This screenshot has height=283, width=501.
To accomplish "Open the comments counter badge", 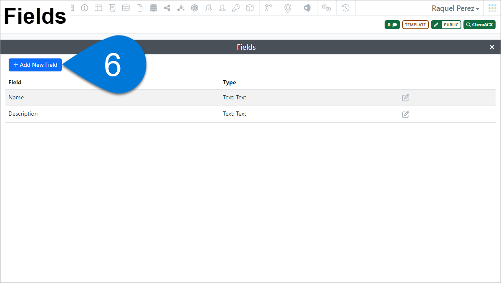I will click(x=392, y=25).
